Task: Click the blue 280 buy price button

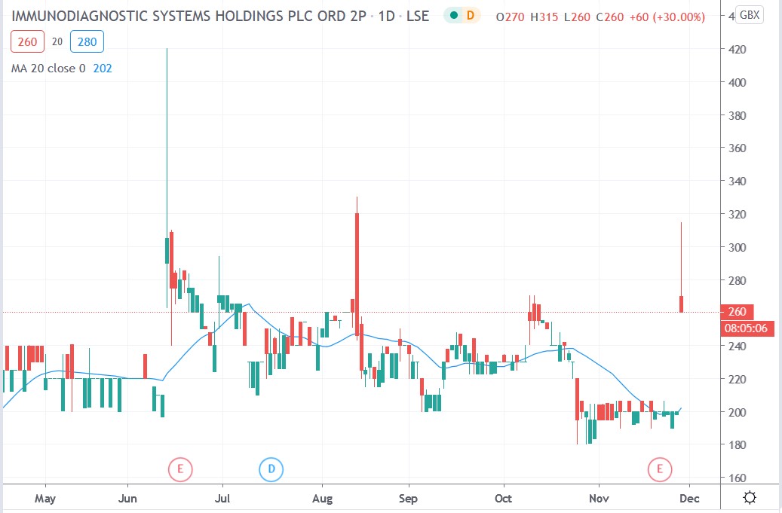Action: [87, 42]
